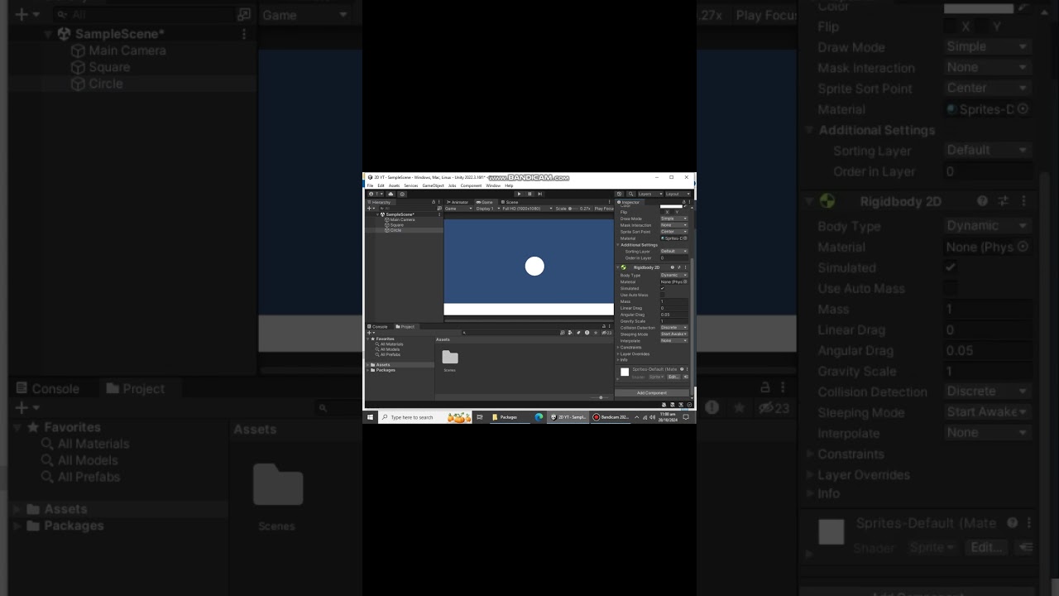Open the version control settings icon

[x=402, y=194]
